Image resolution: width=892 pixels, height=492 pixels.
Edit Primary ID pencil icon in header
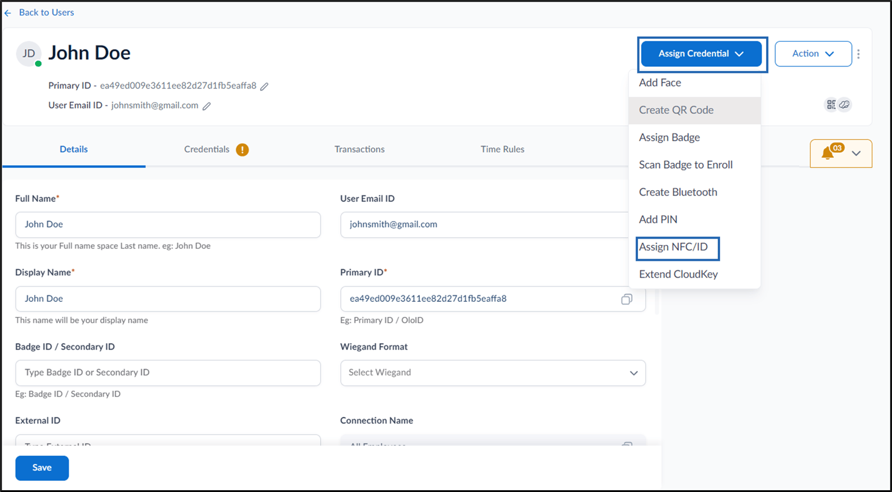point(264,86)
